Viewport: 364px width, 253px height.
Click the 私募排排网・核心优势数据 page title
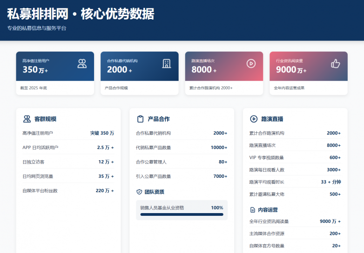pos(81,14)
